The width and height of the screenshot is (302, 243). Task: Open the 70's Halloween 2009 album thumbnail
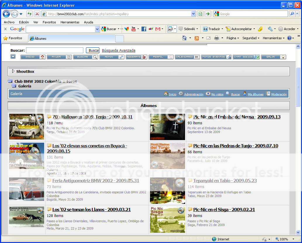tap(27, 127)
